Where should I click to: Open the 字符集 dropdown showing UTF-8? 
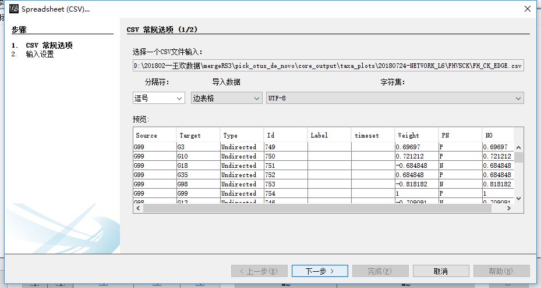point(395,98)
